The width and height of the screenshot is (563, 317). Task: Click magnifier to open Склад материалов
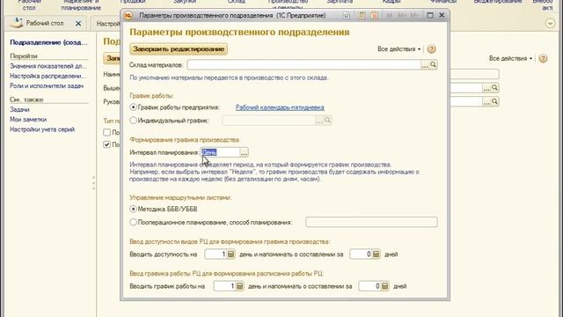pos(434,64)
